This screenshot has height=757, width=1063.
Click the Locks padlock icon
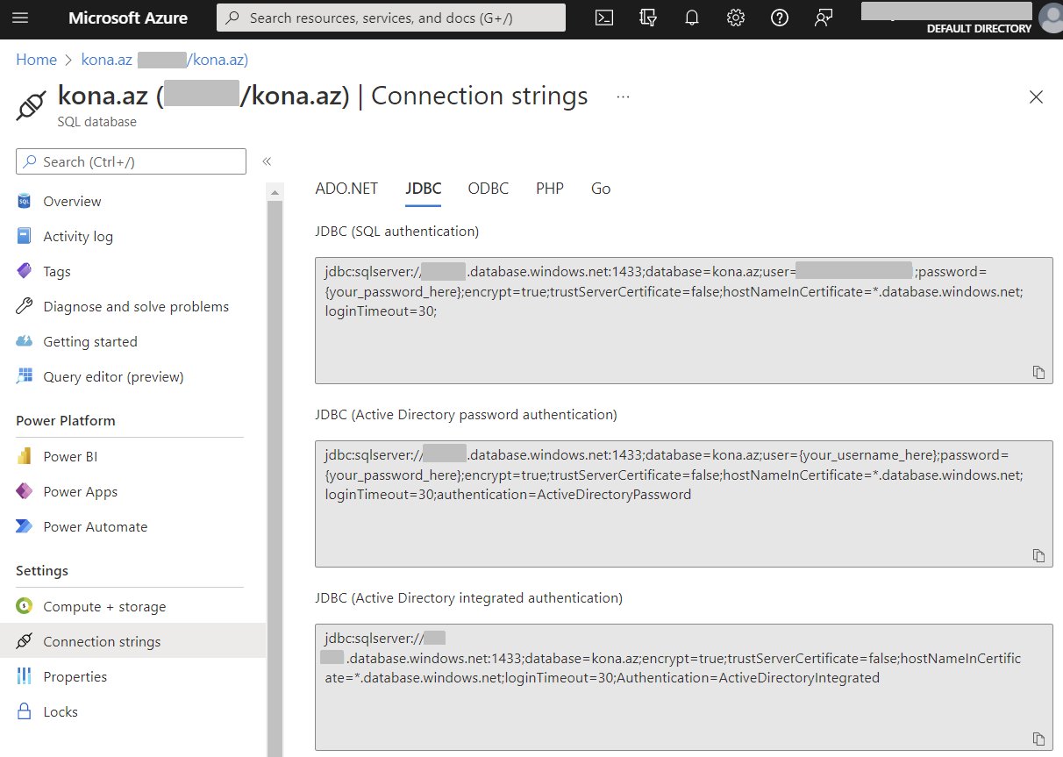point(25,711)
